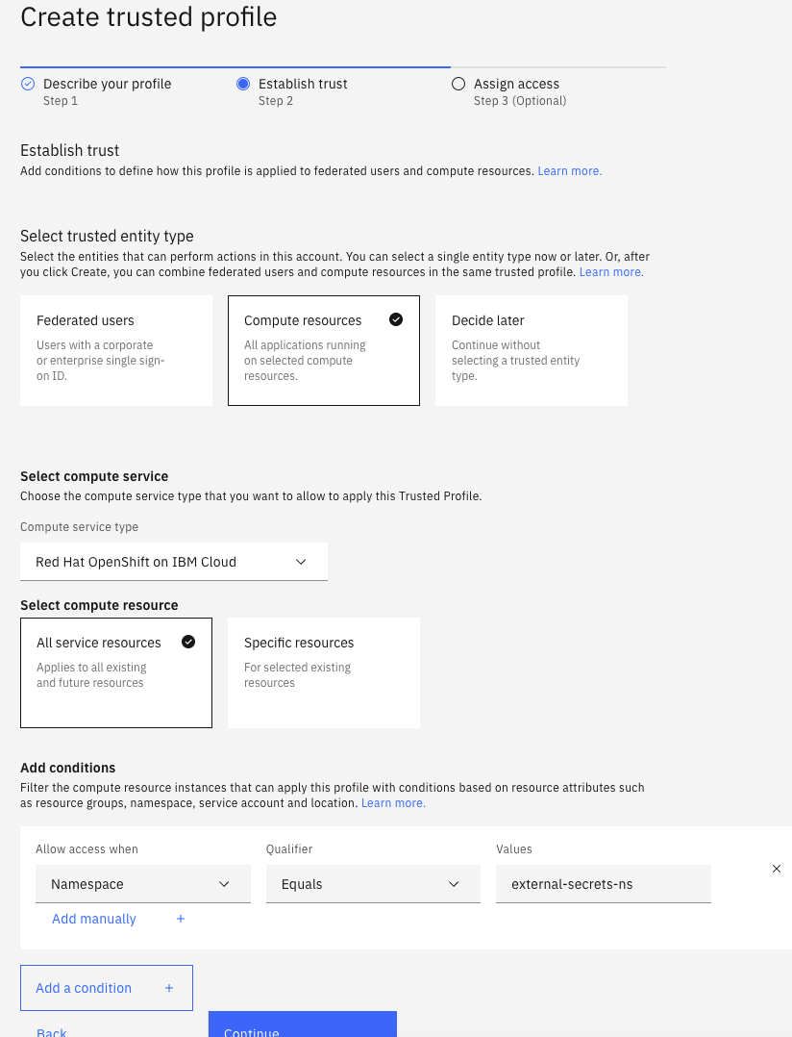Click the Establish trust step indicator circle

coord(243,84)
